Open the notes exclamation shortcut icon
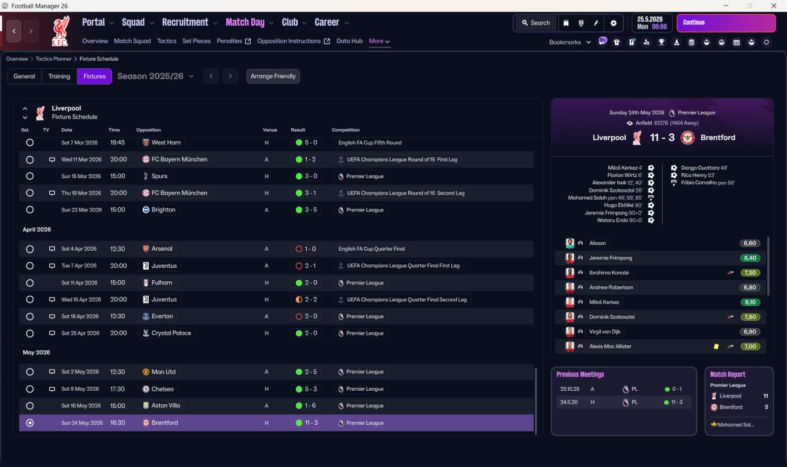Screen dimensions: 787x467 tap(632, 42)
